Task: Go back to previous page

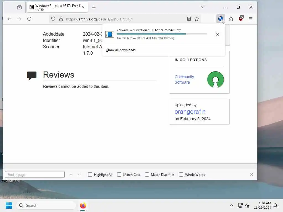Action: 9,19
